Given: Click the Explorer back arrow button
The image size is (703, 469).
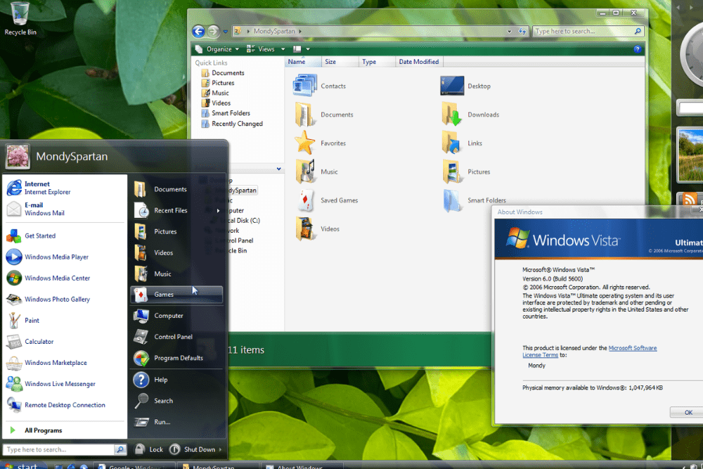Looking at the screenshot, I should coord(198,32).
